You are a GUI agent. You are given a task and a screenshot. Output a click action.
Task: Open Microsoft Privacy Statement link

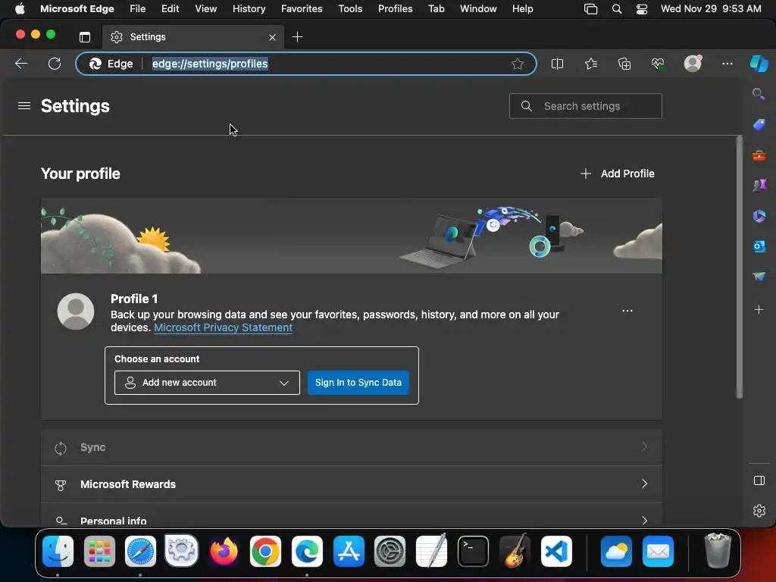click(x=224, y=327)
